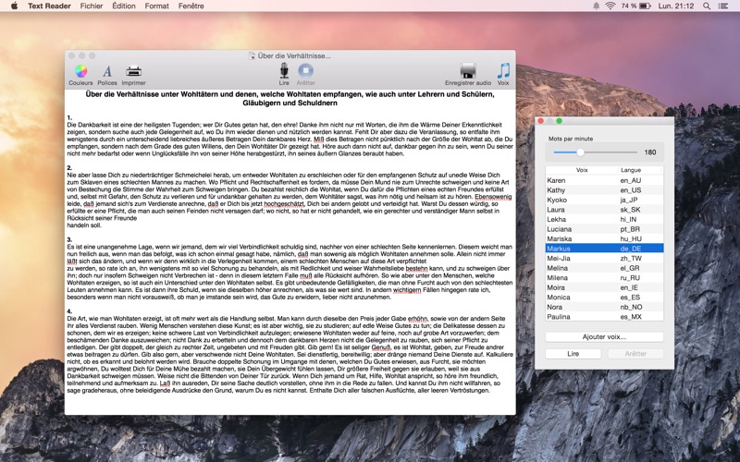Select the Nora voice row
The height and width of the screenshot is (462, 740).
(604, 307)
